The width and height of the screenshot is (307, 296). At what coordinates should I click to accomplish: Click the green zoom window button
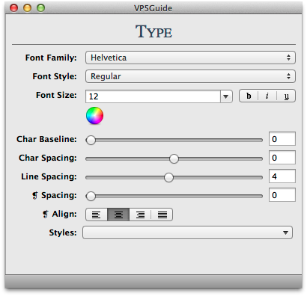pos(40,8)
